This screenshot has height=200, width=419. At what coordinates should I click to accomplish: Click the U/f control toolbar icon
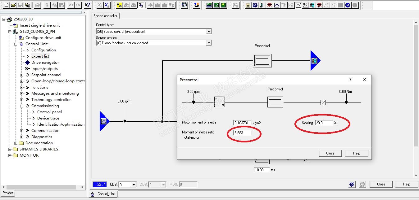[305, 5]
